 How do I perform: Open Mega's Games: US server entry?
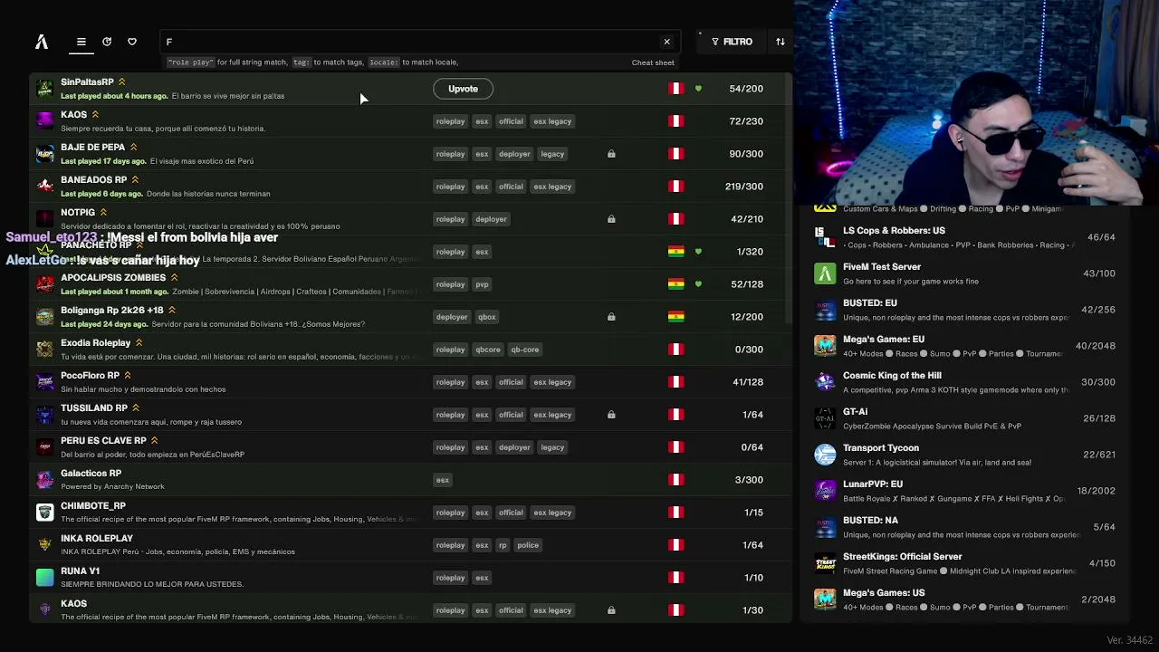point(965,599)
